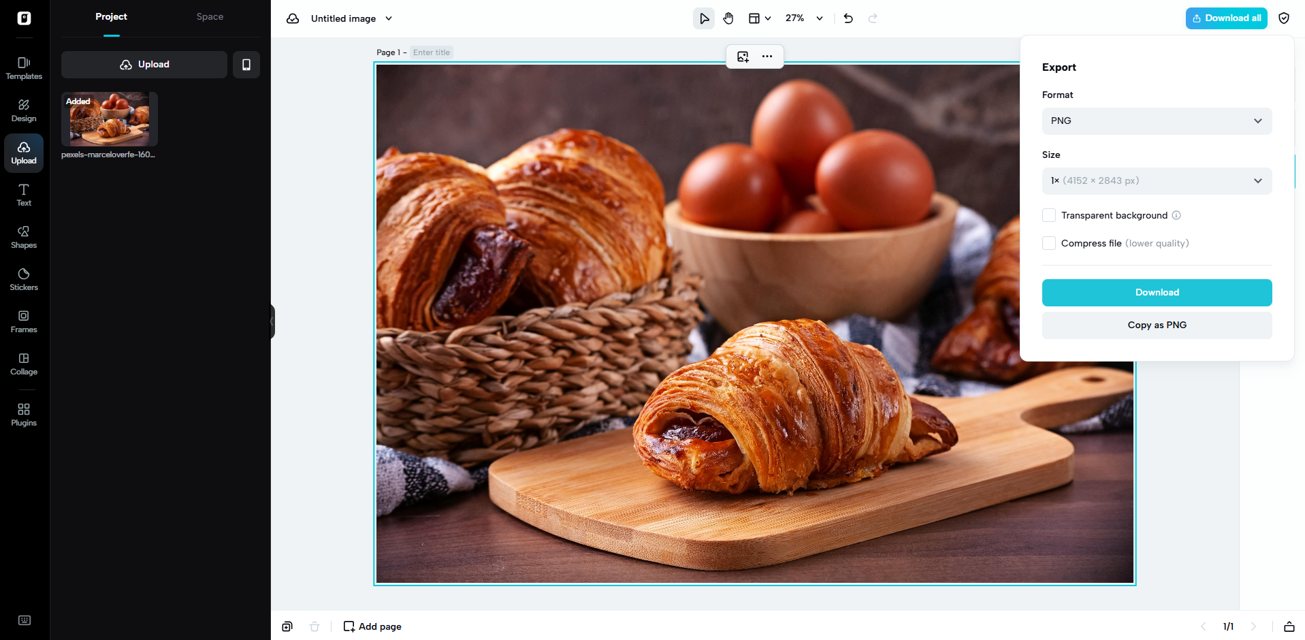Click the teal Download button
The image size is (1305, 640).
point(1157,293)
